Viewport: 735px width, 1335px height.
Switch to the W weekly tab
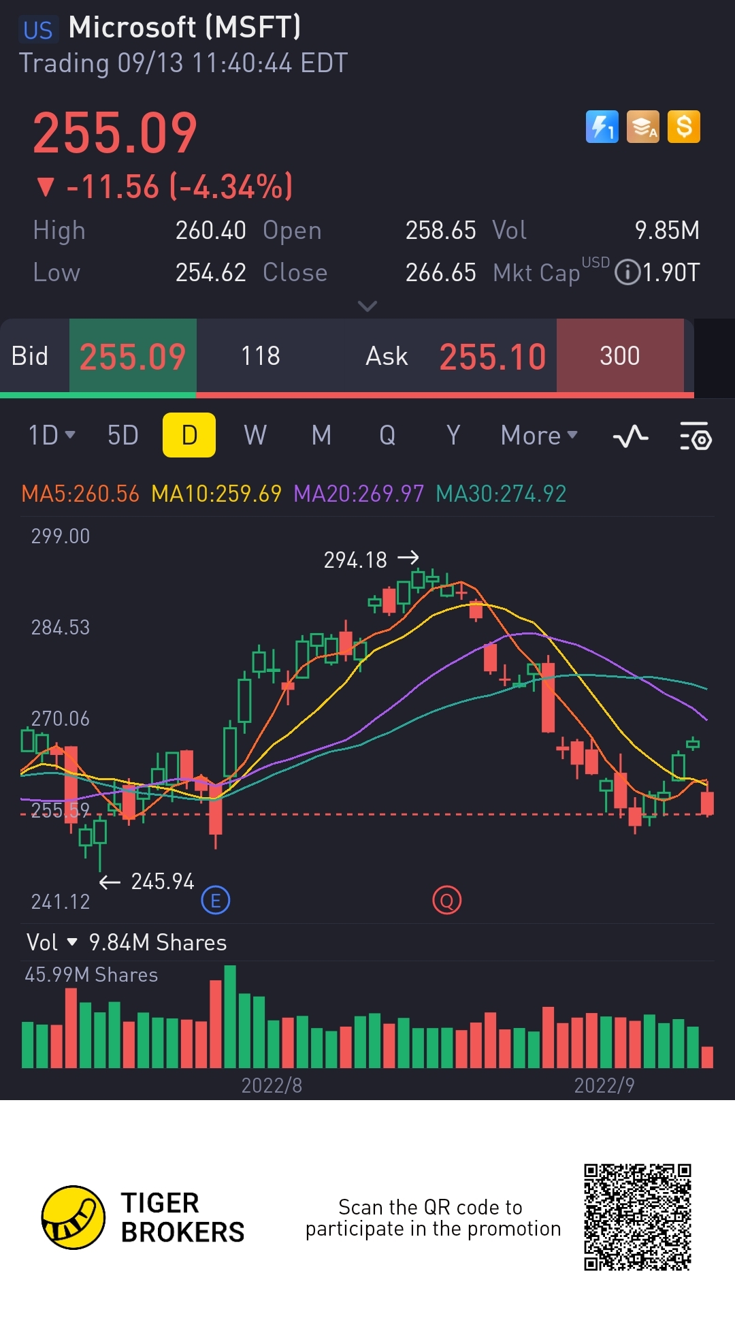255,435
